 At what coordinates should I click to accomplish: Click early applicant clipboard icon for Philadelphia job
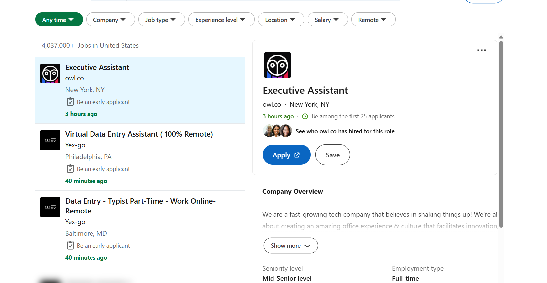70,169
